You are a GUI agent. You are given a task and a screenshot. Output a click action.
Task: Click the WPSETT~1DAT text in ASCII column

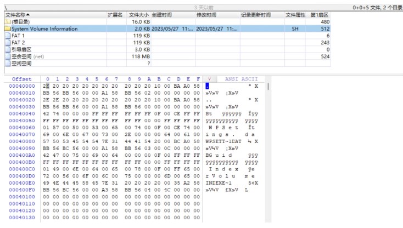coord(223,141)
